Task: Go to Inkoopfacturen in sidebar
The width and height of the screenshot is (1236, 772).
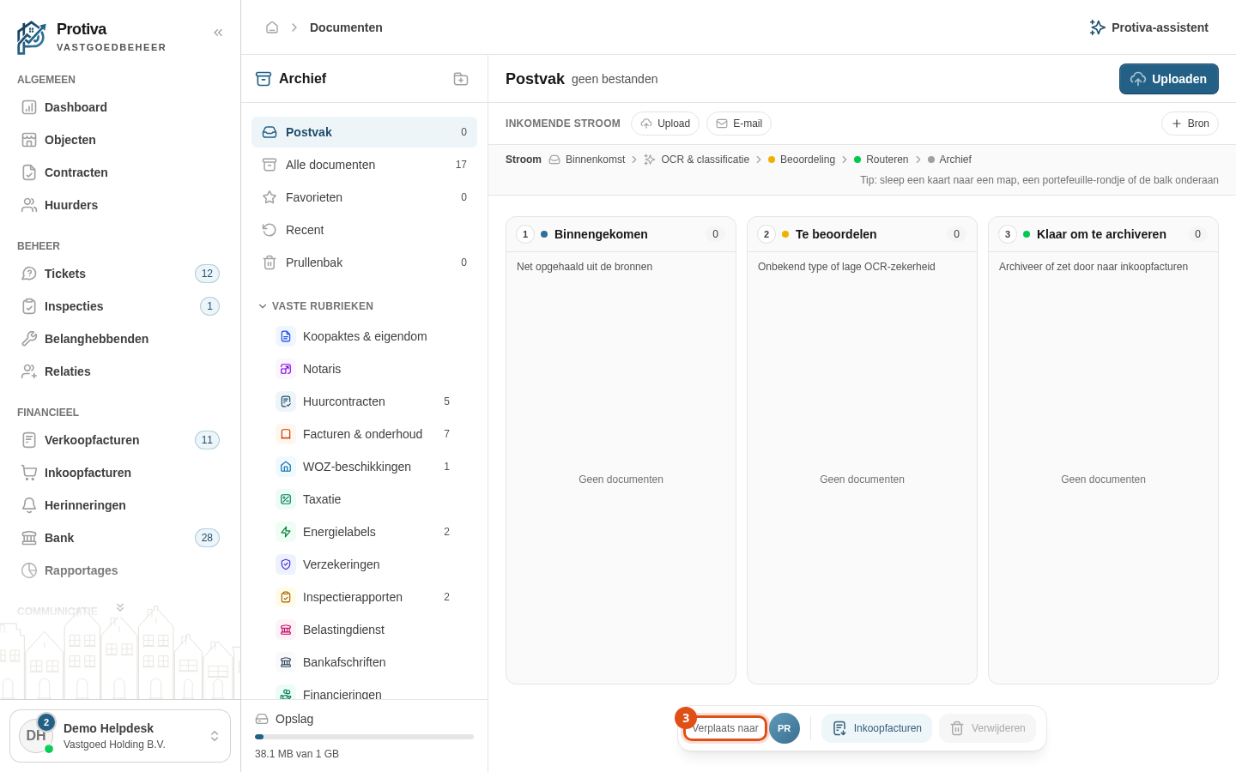Action: tap(120, 473)
